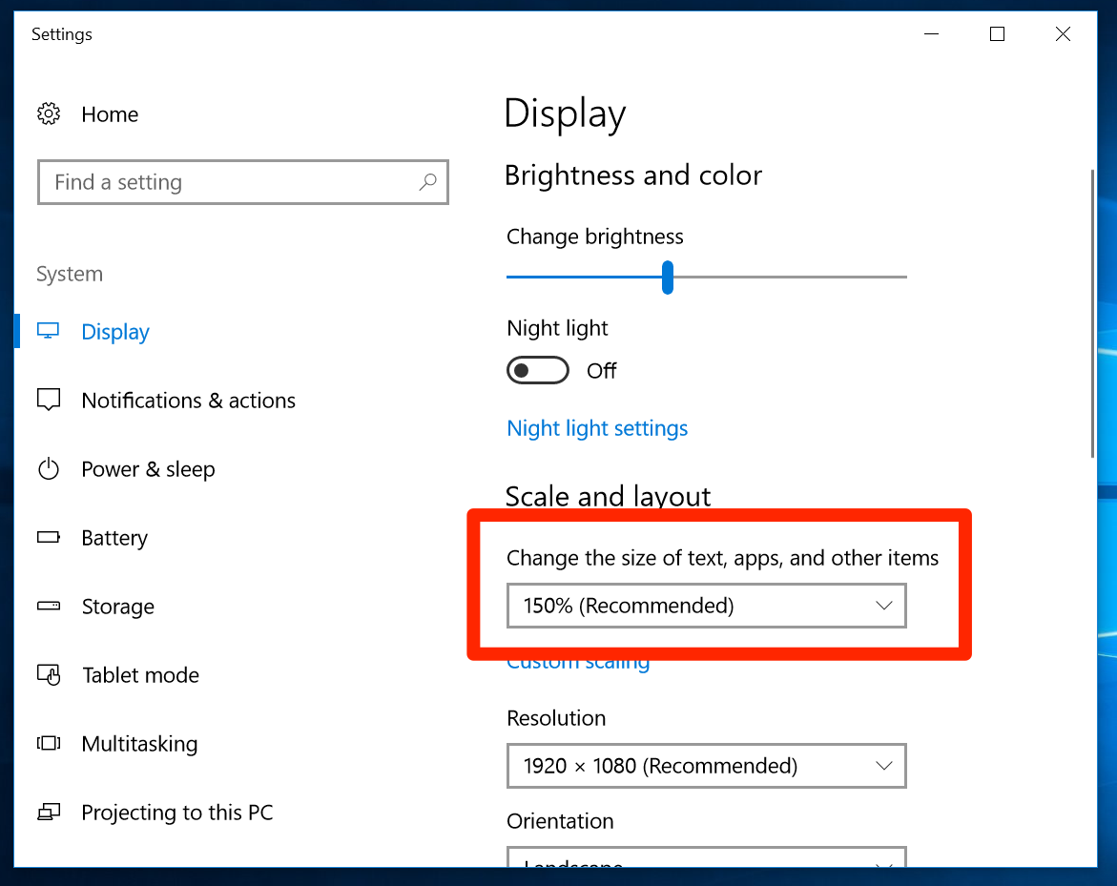Open the 150% (Recommended) scaling dropdown
1117x886 pixels.
[707, 606]
